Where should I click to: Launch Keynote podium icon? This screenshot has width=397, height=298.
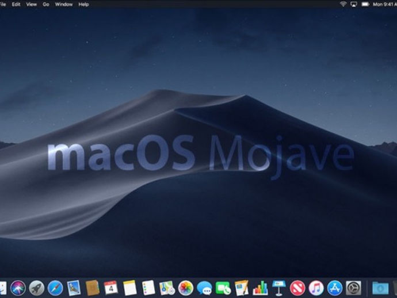click(x=279, y=288)
